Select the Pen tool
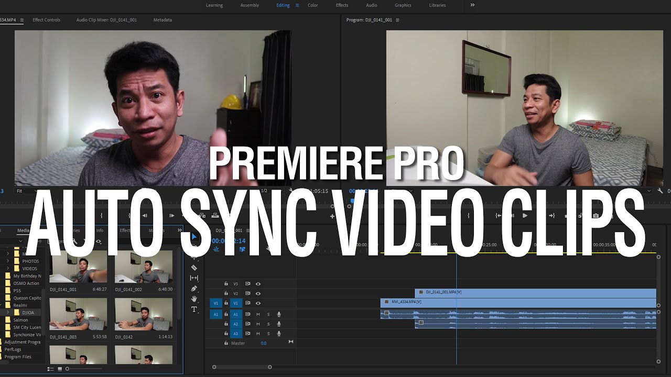This screenshot has width=671, height=377. 194,289
